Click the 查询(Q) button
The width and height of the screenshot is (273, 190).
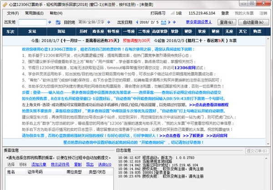click(x=227, y=22)
